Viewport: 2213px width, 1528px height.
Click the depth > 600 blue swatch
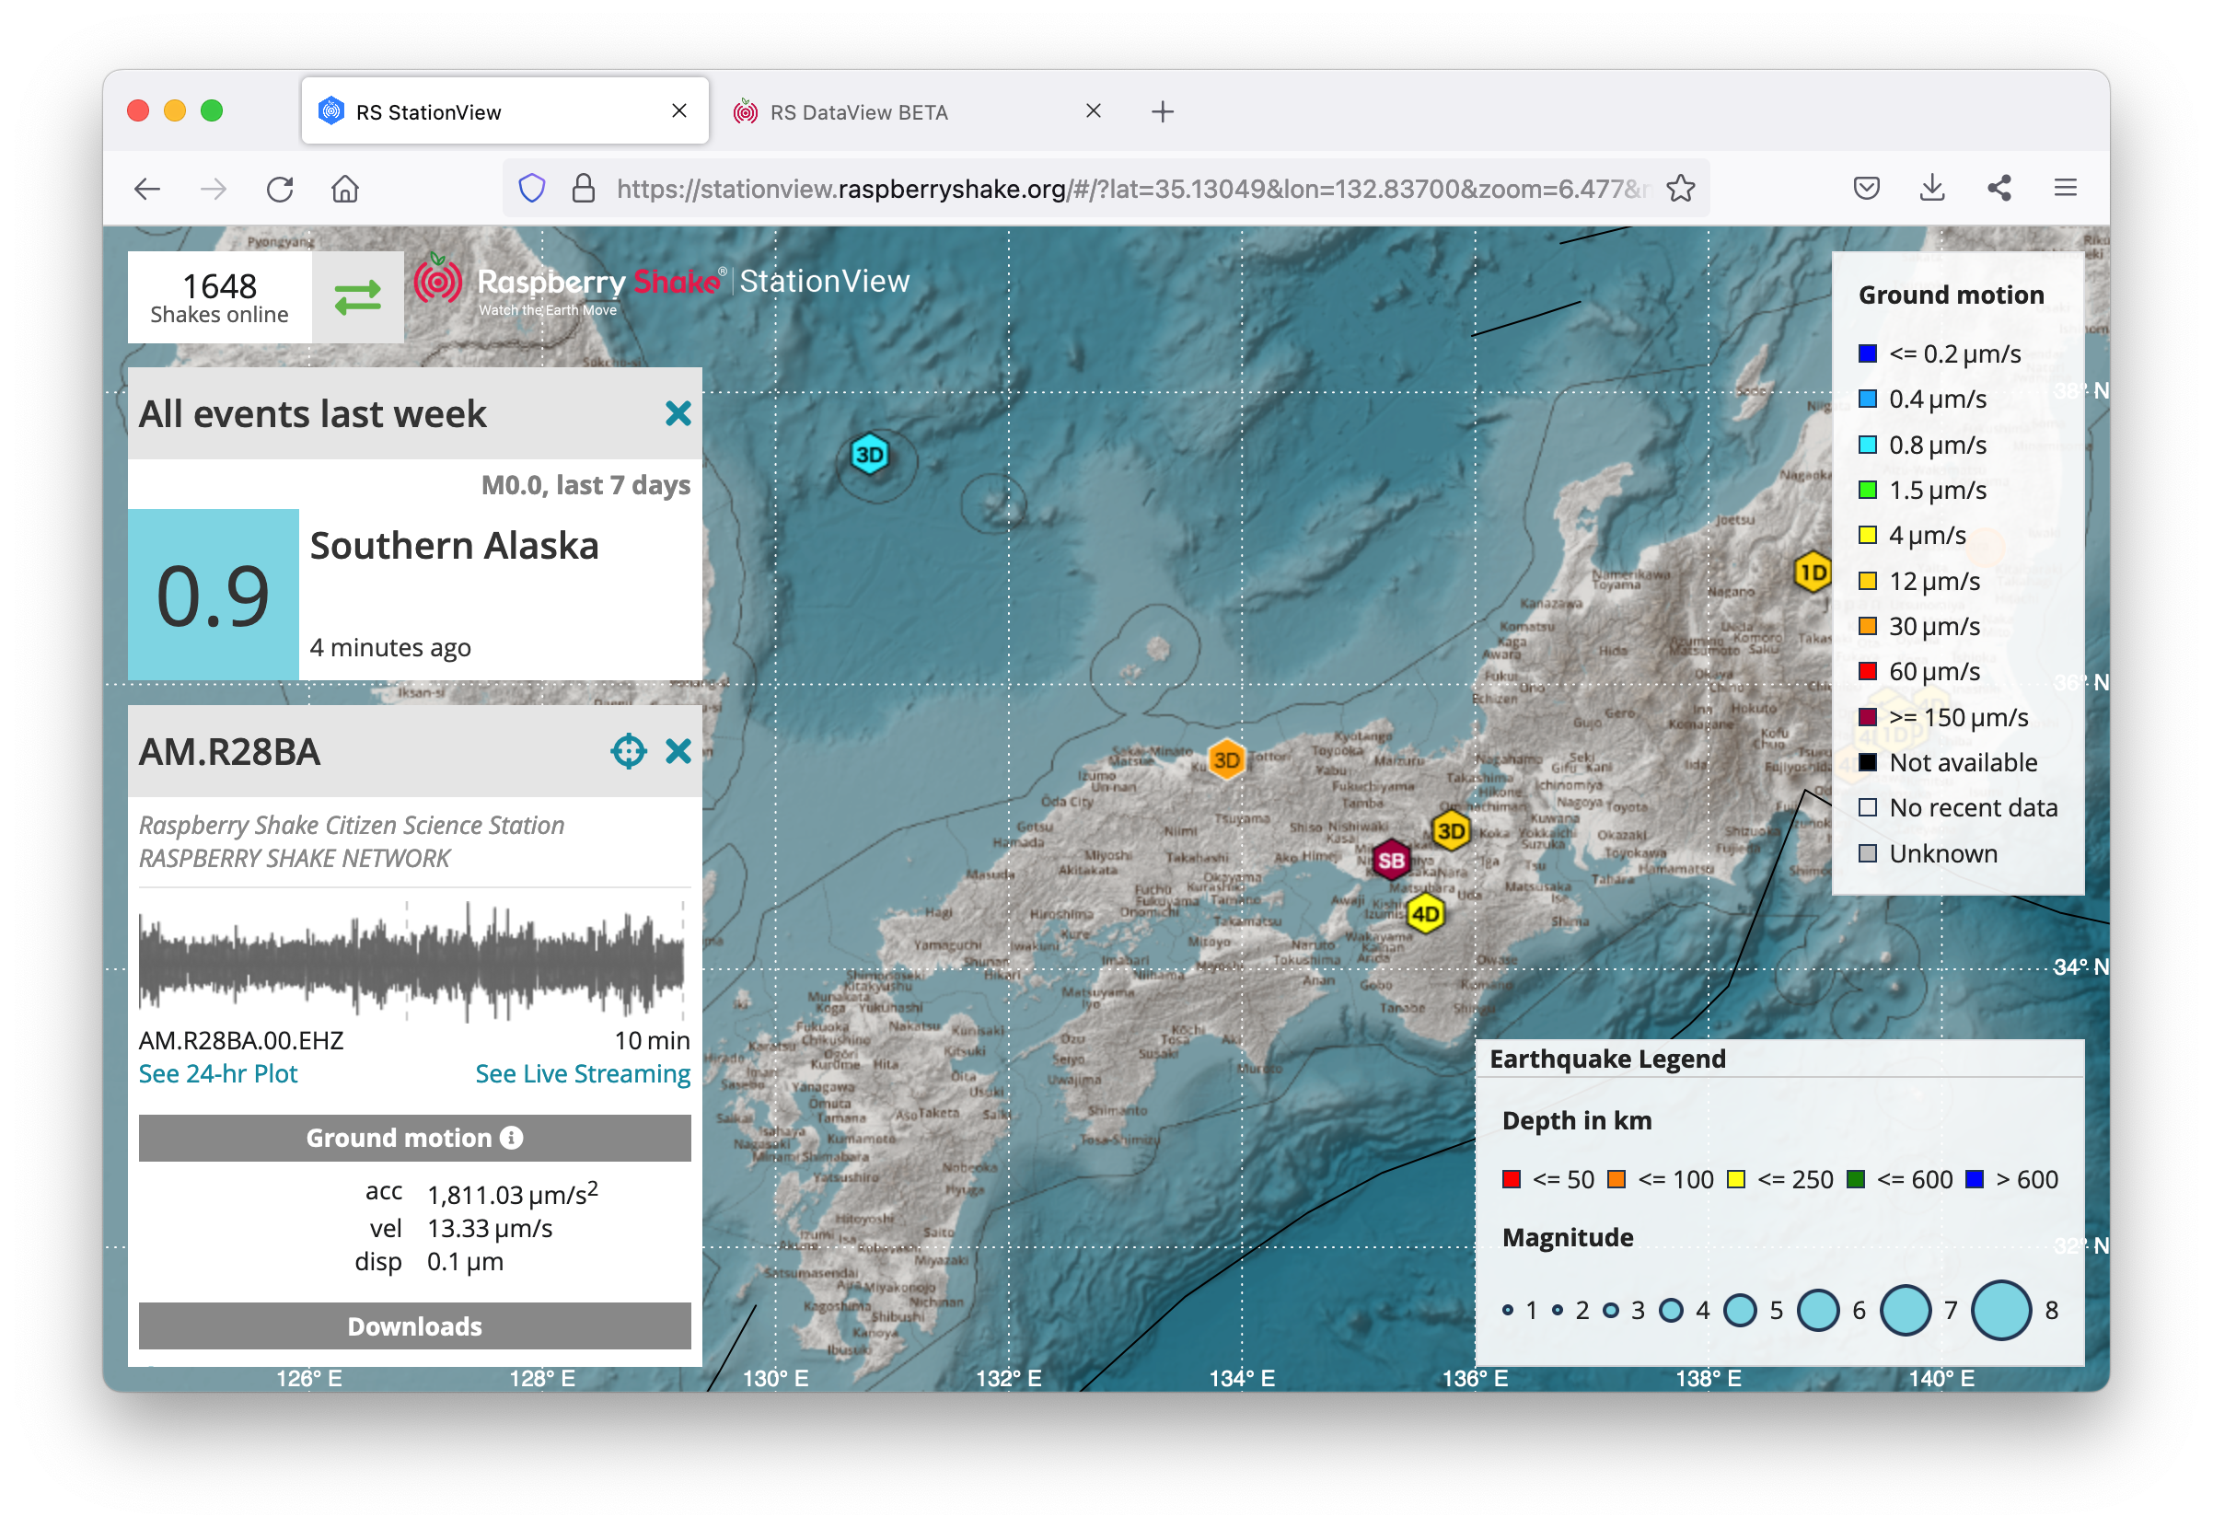[1974, 1179]
